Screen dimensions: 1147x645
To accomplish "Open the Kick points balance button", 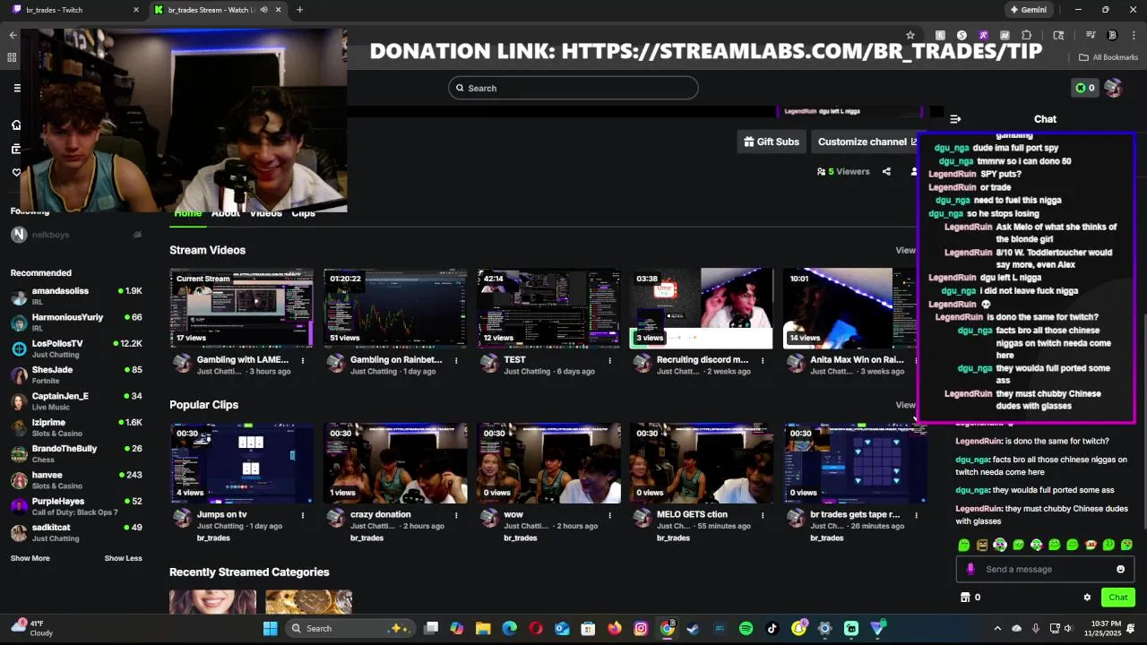I will [1085, 88].
